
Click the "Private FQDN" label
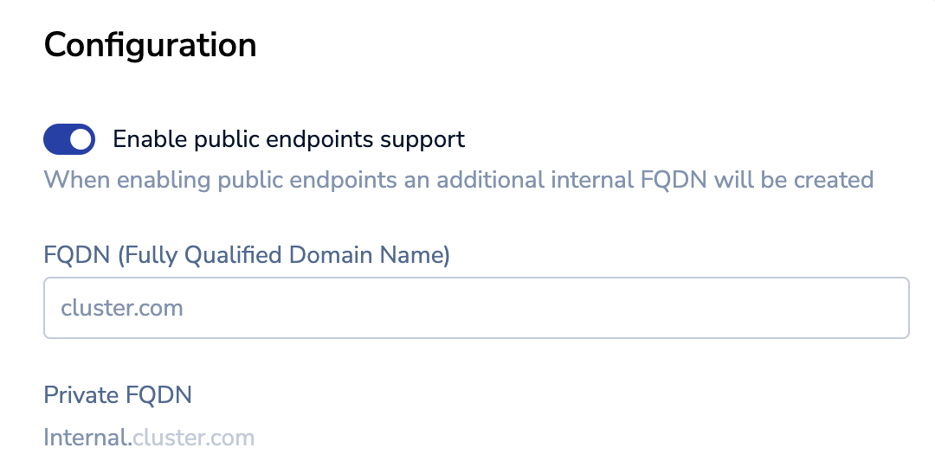pos(118,395)
